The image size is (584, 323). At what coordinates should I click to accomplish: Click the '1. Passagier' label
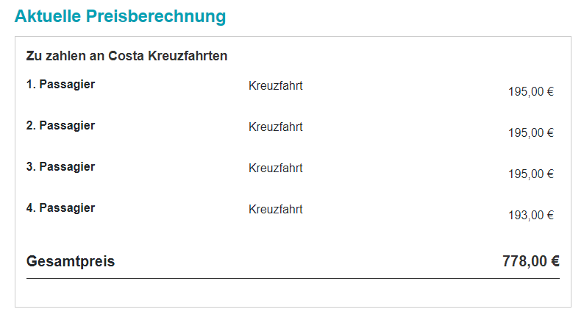pos(60,85)
